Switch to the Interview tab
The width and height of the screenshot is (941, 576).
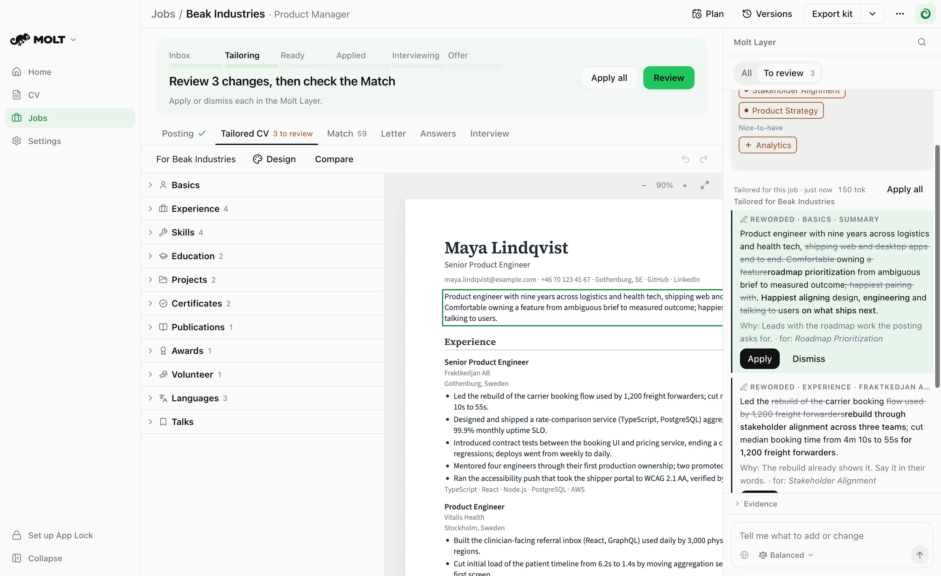[x=489, y=133]
